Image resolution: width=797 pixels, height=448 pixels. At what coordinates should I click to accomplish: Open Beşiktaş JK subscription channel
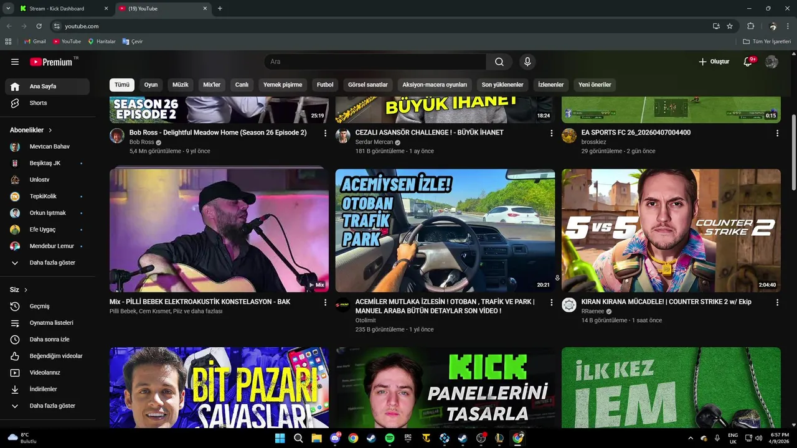47,163
